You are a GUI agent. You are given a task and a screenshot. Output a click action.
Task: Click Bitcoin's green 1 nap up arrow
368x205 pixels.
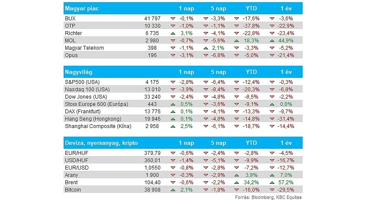click(x=173, y=190)
